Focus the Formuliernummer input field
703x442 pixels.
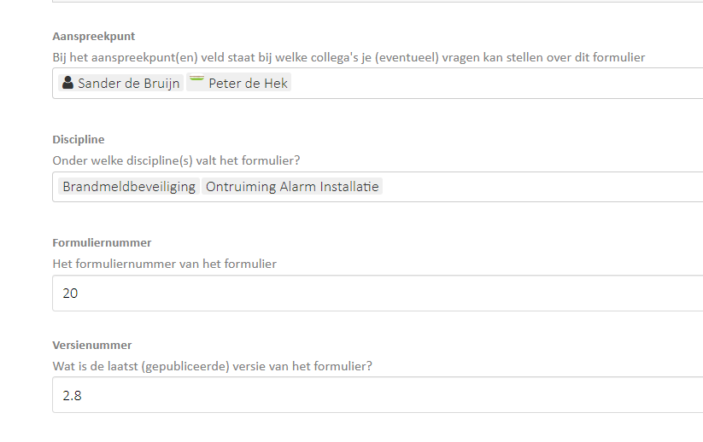[378, 294]
